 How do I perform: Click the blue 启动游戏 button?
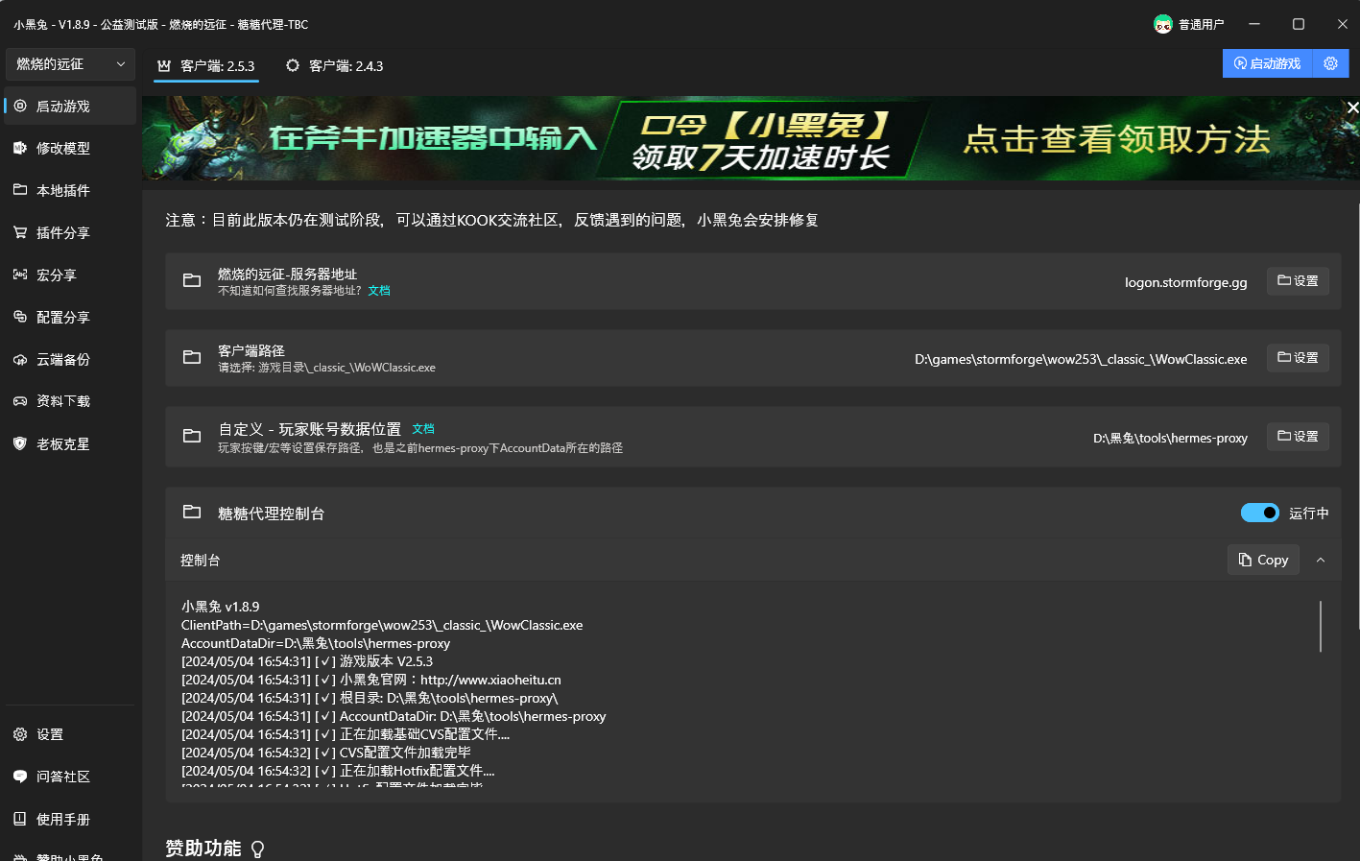1267,64
